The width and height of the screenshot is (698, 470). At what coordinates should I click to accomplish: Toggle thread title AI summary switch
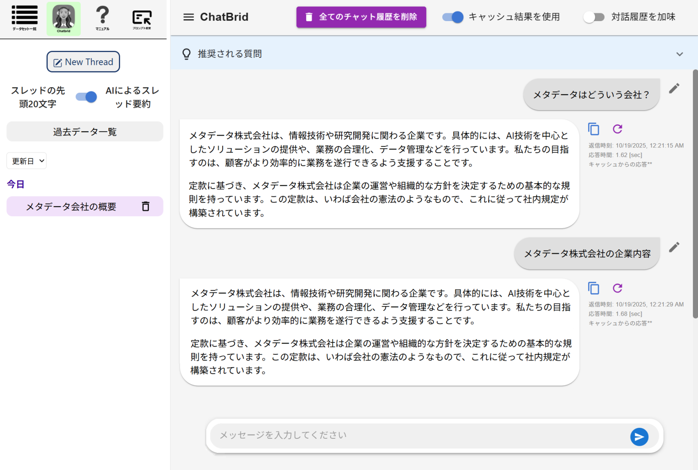[x=86, y=97]
